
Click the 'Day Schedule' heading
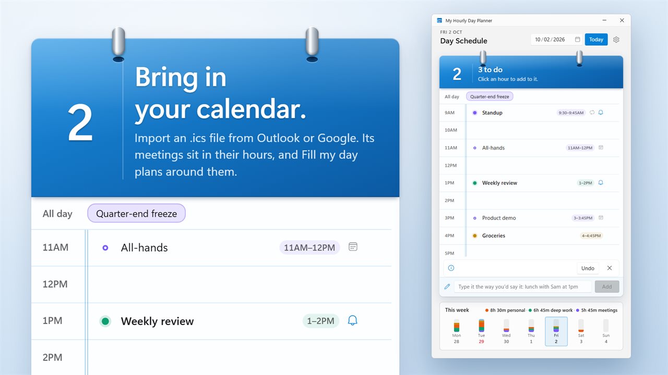coord(463,41)
